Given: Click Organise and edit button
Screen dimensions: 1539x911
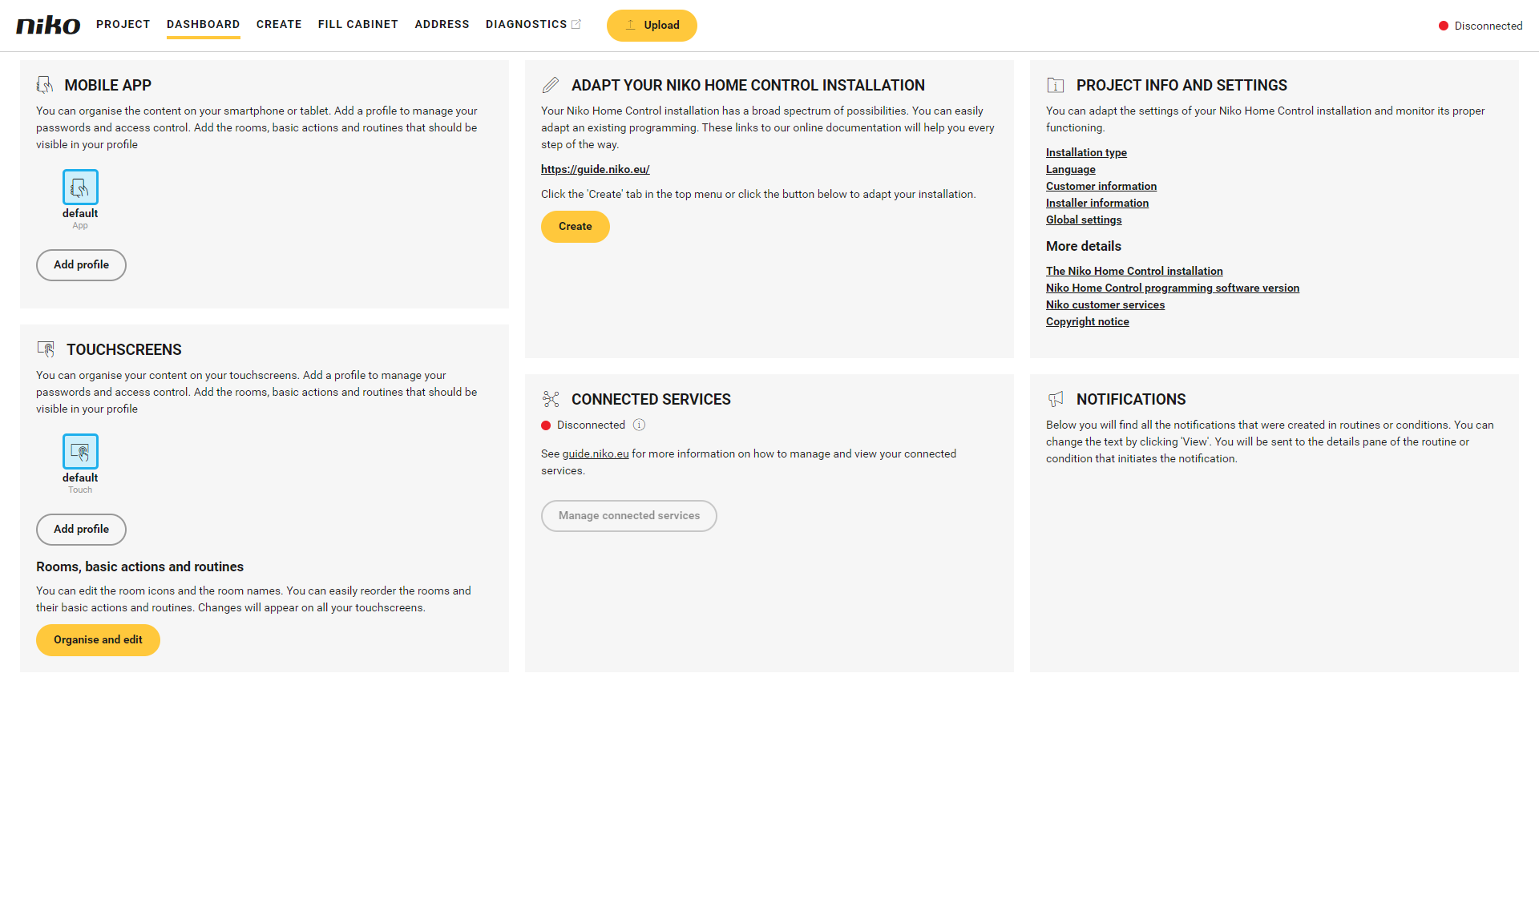Looking at the screenshot, I should pyautogui.click(x=98, y=639).
